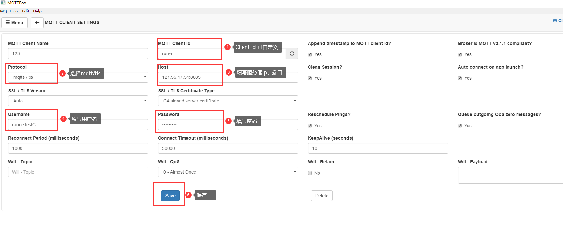Open the Help menu
Viewport: 563px width, 228px height.
point(37,11)
